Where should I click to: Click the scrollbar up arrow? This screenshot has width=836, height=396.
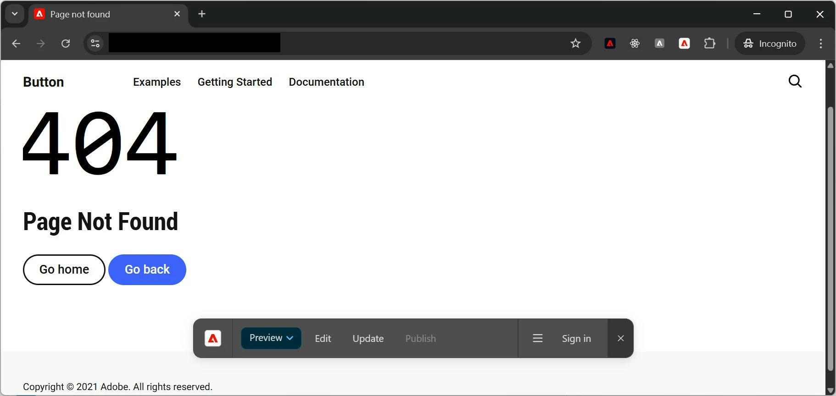pos(830,66)
